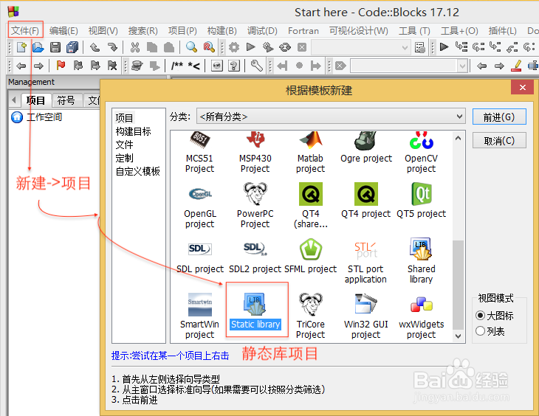Open the 编辑(E) menu
539x416 pixels.
point(63,30)
